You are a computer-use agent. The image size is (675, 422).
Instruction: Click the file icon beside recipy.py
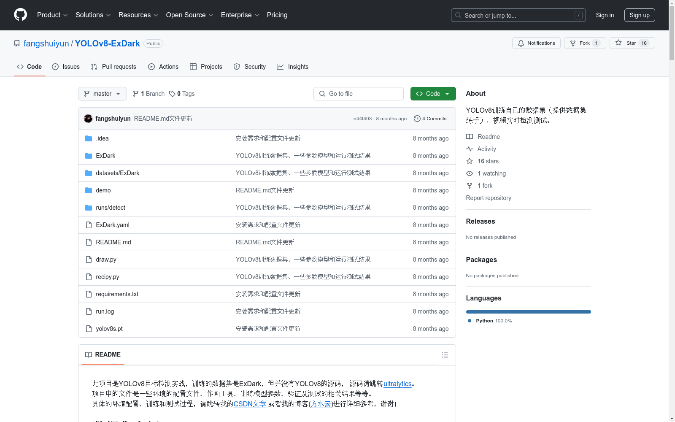[x=89, y=277]
